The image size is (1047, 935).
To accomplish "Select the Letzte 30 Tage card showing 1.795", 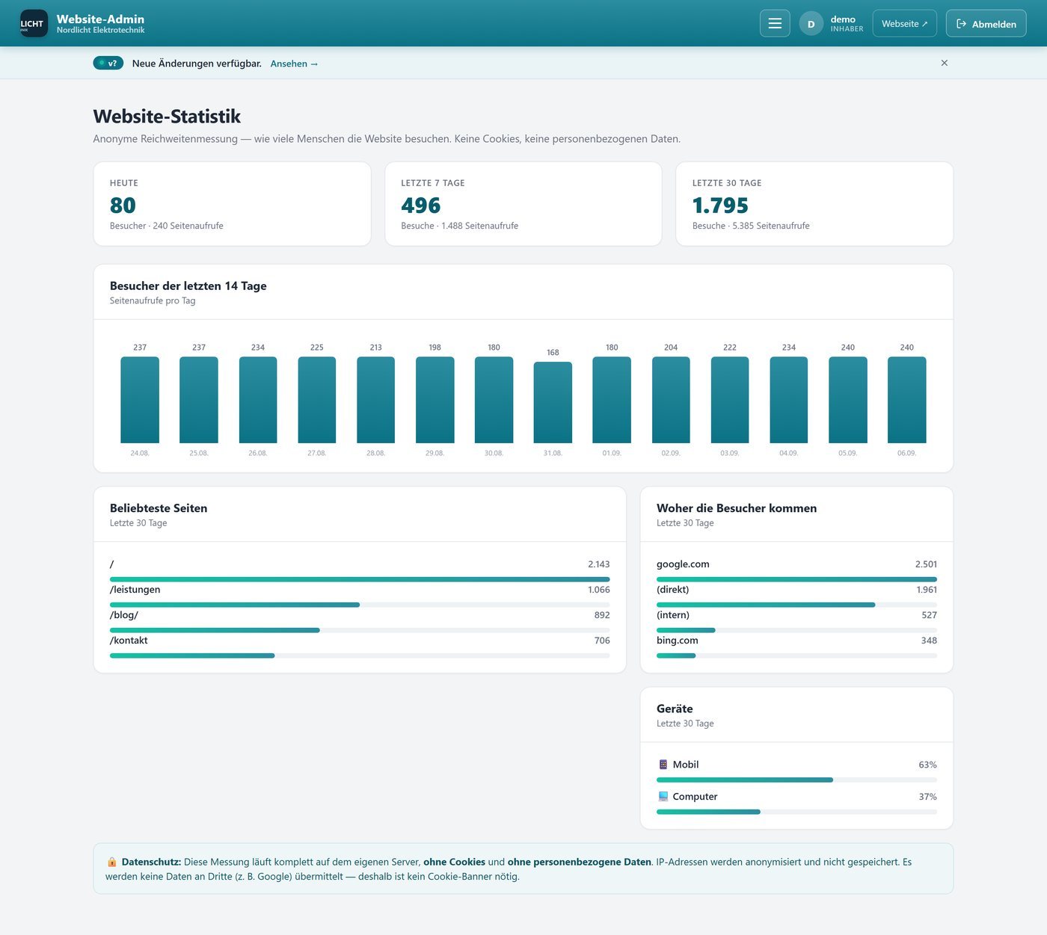I will (814, 204).
